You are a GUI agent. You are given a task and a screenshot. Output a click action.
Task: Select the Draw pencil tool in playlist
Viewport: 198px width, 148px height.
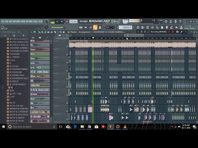point(39,32)
